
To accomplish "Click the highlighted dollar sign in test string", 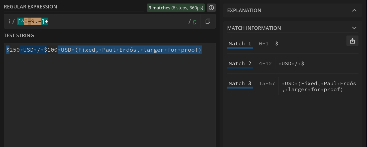I will pos(8,50).
